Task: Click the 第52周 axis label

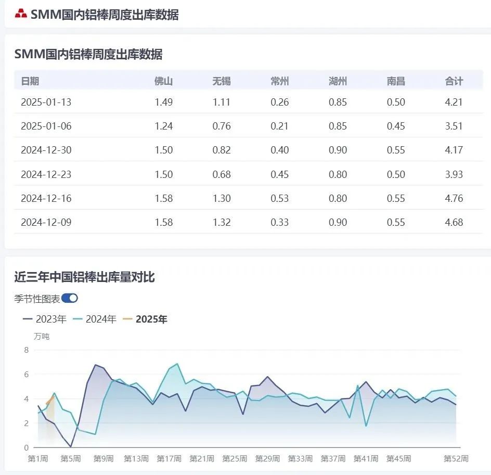Action: point(456,459)
